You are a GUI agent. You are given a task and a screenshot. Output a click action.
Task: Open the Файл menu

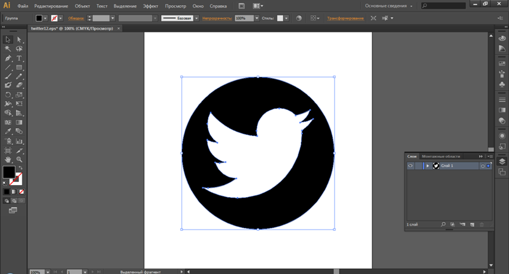point(23,6)
